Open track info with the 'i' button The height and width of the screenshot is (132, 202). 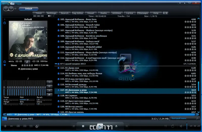(x=27, y=62)
